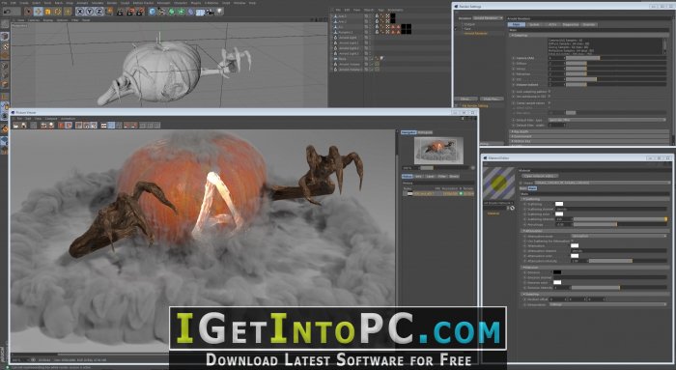Viewport: 676px width, 370px height.
Task: Toggle the Z axis lock icon
Action: pyautogui.click(x=99, y=12)
